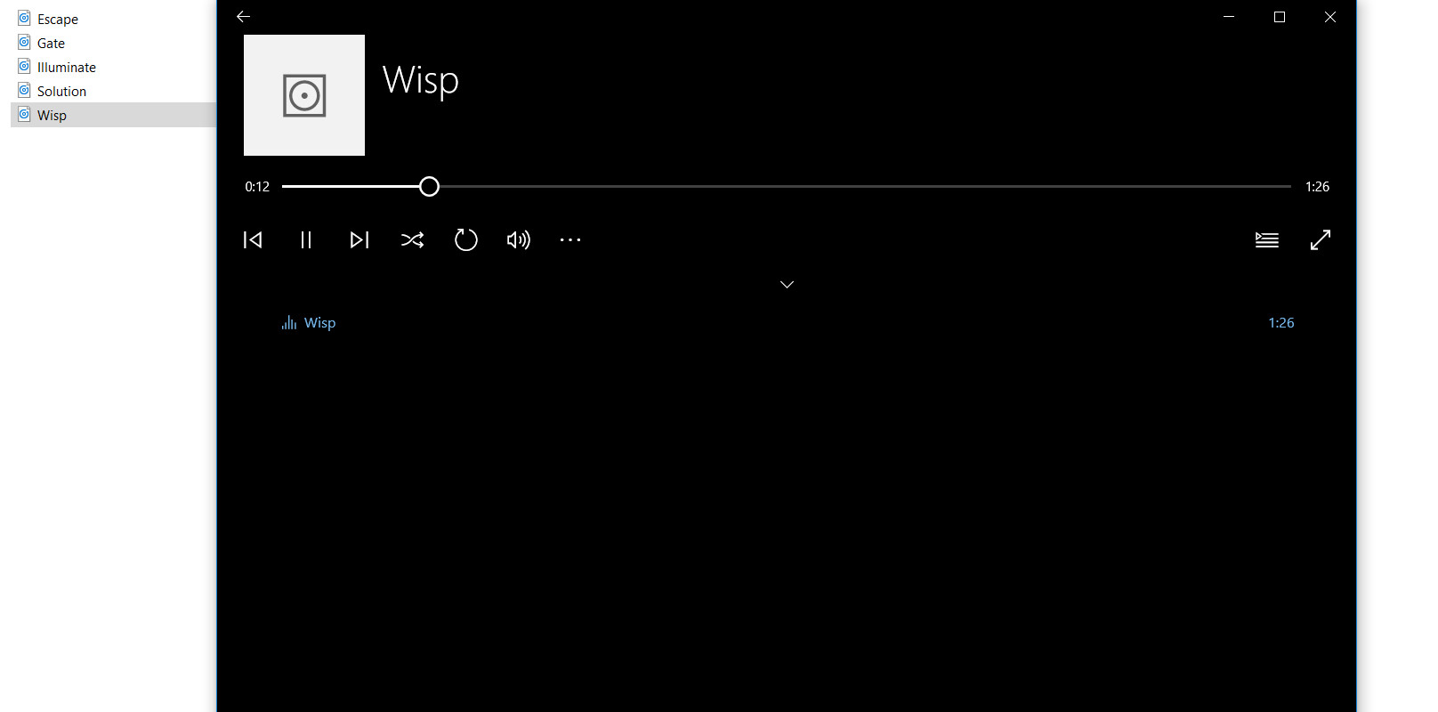Skip to the previous track
Image resolution: width=1438 pixels, height=712 pixels.
point(253,239)
